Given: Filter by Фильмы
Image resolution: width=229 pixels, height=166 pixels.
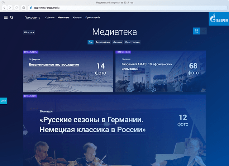Looking at the screenshot, I should [117, 42].
